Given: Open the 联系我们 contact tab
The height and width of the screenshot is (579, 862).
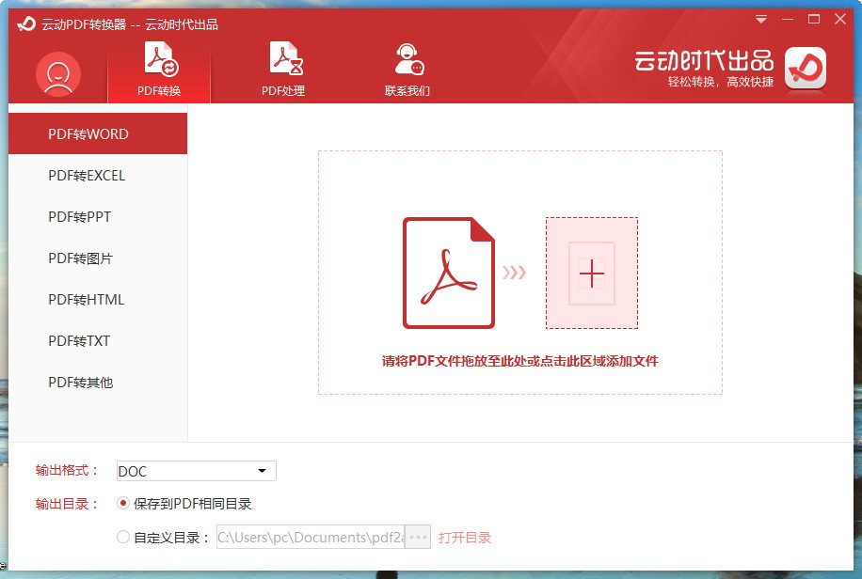Looking at the screenshot, I should [407, 70].
